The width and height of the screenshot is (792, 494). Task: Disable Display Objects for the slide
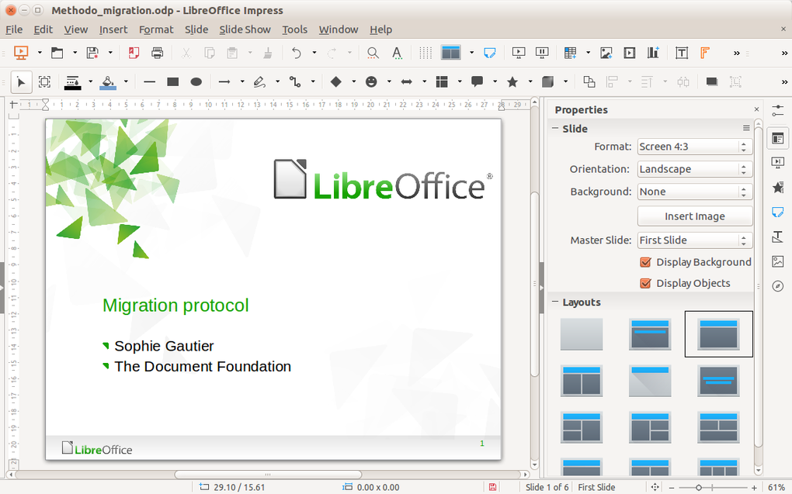(x=645, y=283)
